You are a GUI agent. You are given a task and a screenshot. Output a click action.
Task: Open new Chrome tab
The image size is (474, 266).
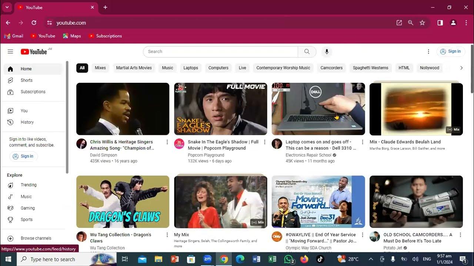(x=105, y=7)
